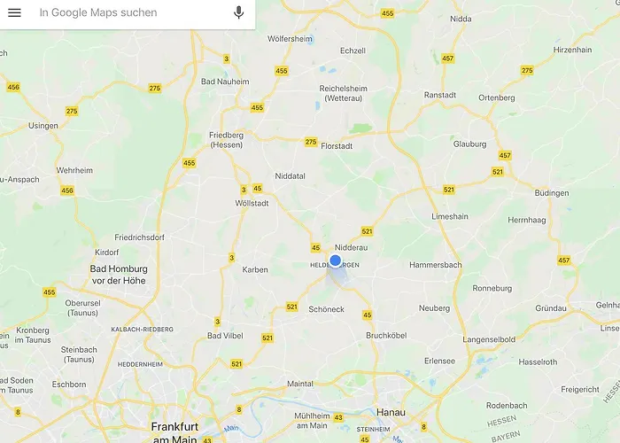
Task: Click the Nidda town label
Action: coord(461,19)
